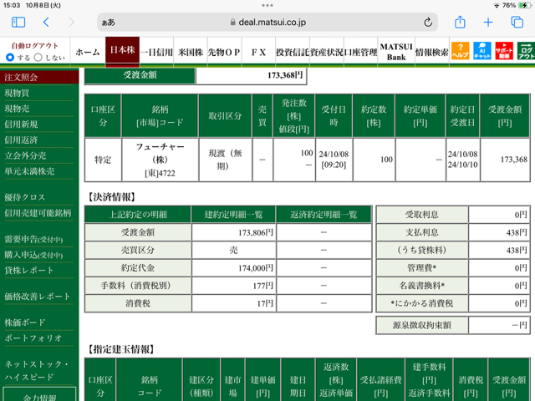Open the orange ヘルプ help icon
The image size is (535, 401).
click(460, 51)
